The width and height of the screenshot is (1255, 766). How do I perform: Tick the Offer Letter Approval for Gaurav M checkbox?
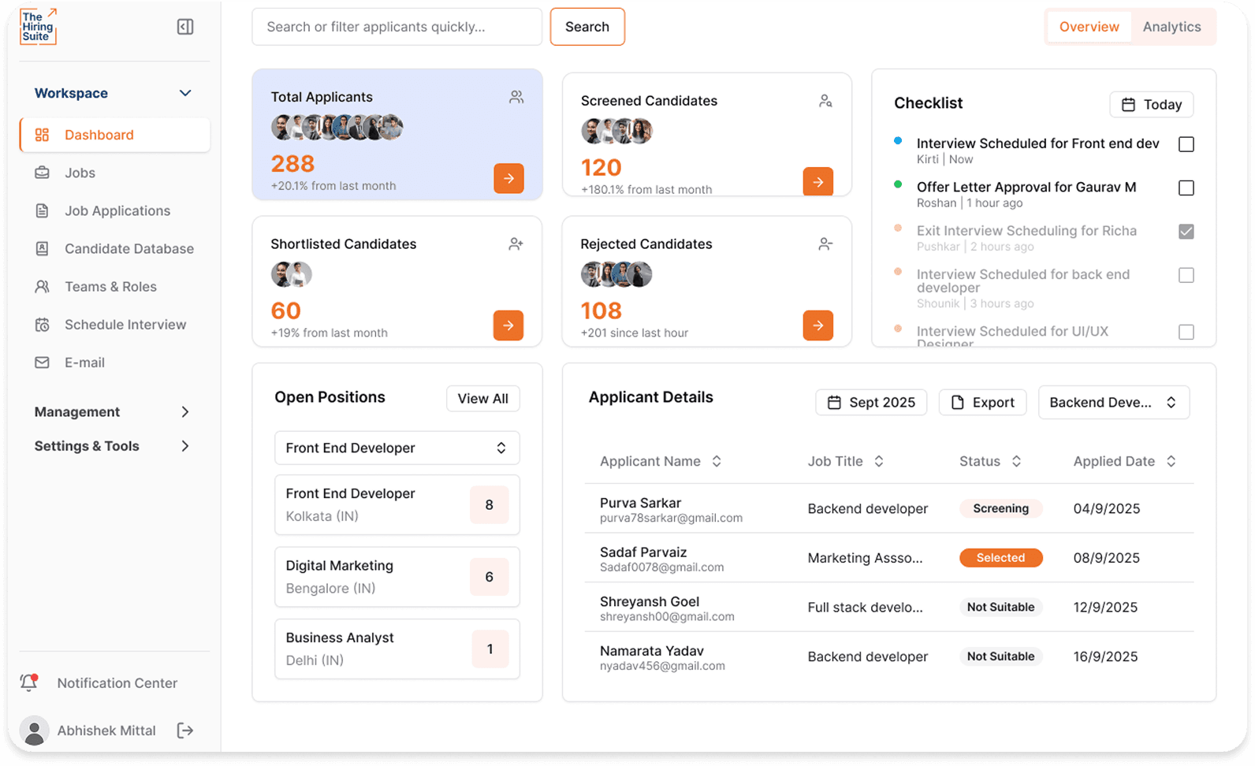(x=1186, y=188)
